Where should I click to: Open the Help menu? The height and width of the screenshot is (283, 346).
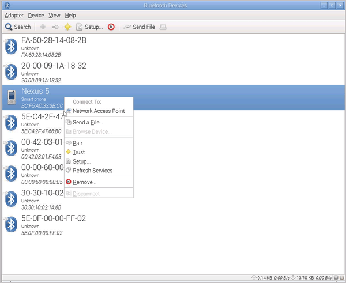tap(70, 15)
